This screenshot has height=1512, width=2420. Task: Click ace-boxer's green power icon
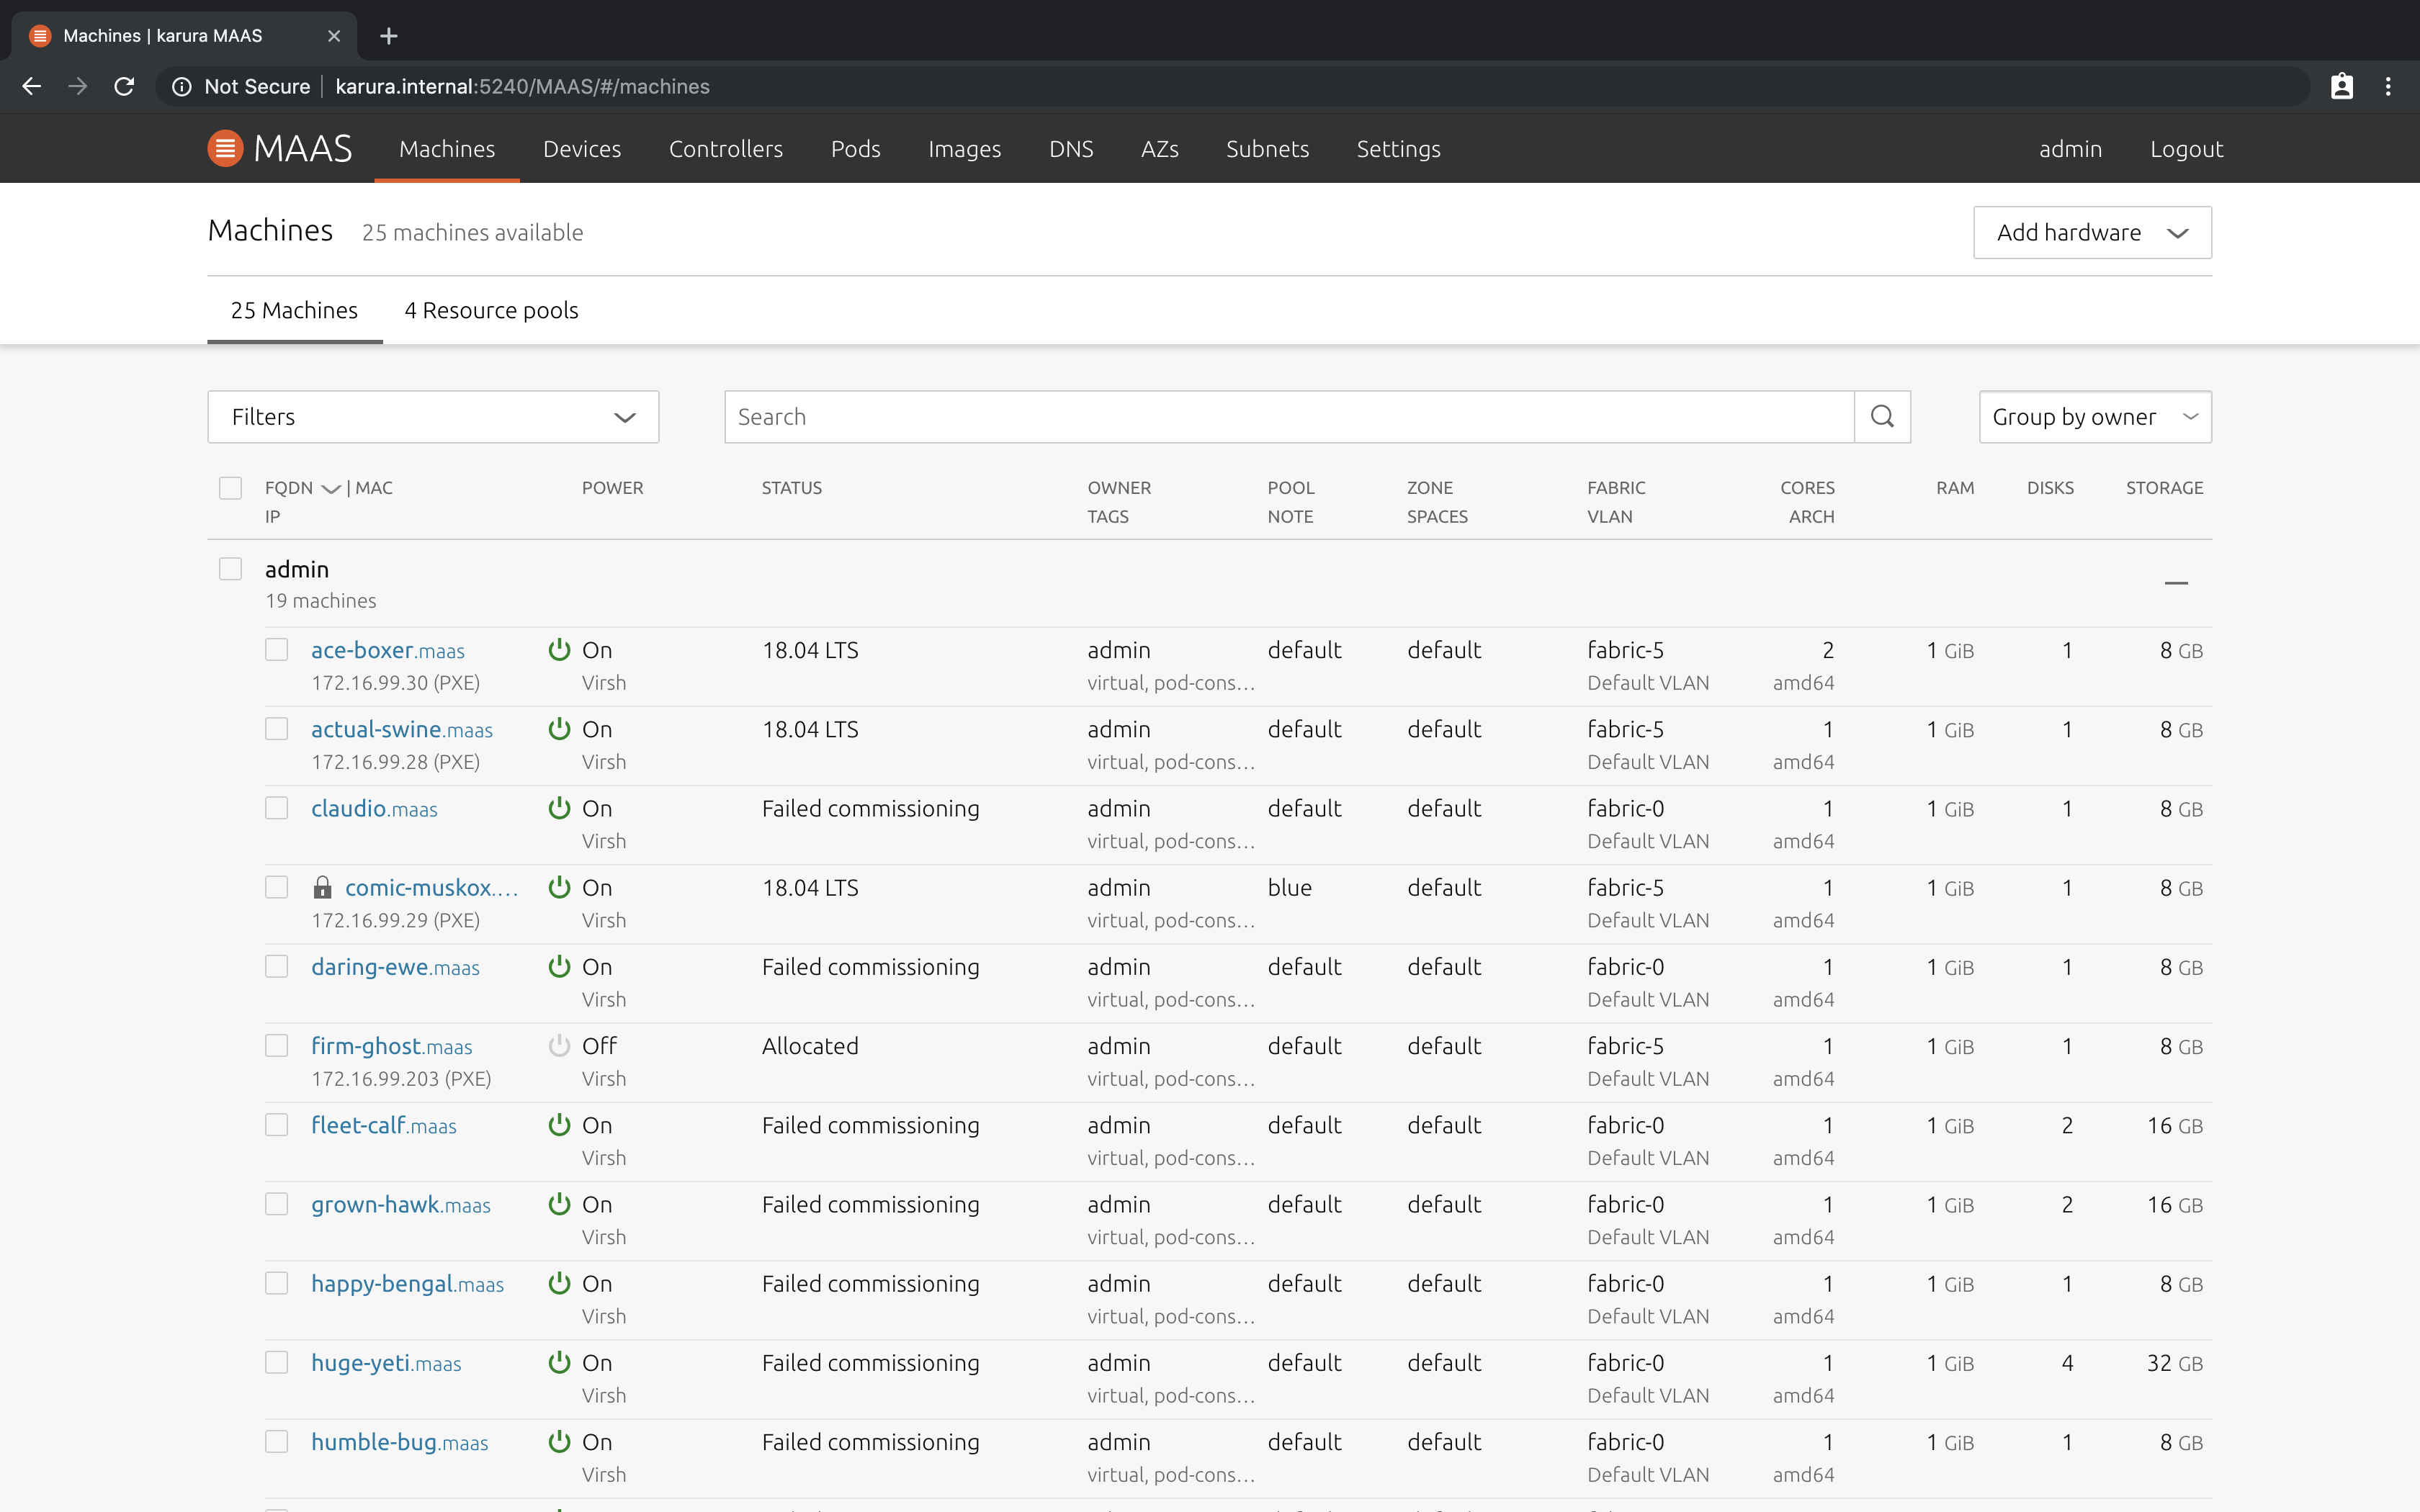click(x=559, y=650)
